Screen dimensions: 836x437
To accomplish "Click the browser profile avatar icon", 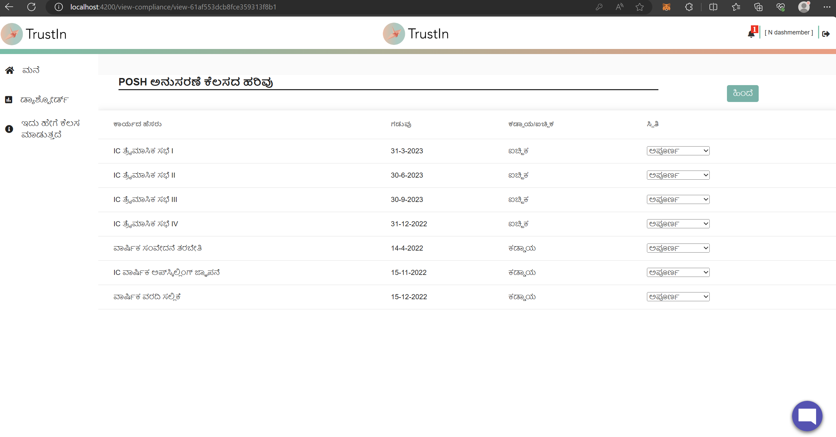I will pos(804,7).
